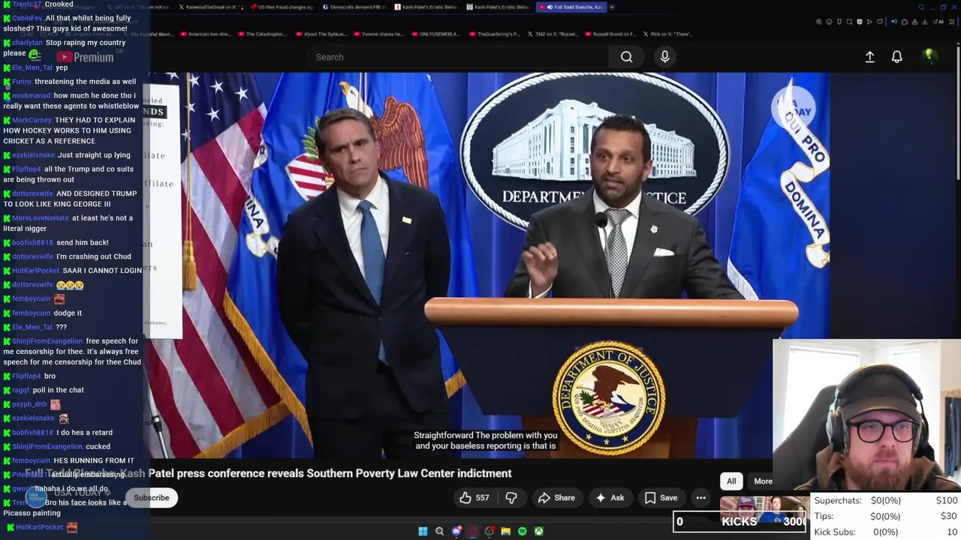
Task: Select the Full Todd Blanche, Kas active tab
Action: 572,7
